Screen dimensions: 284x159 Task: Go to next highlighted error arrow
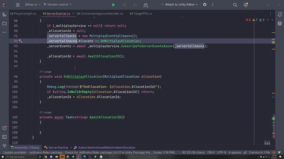pos(272,20)
